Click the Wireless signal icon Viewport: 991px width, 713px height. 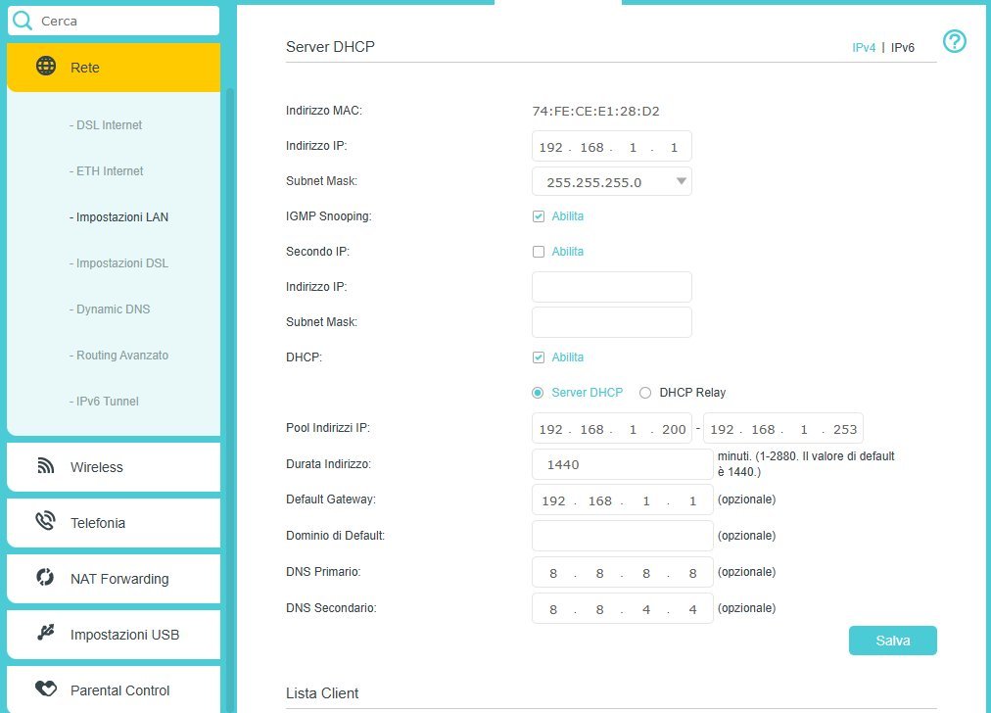(x=46, y=466)
